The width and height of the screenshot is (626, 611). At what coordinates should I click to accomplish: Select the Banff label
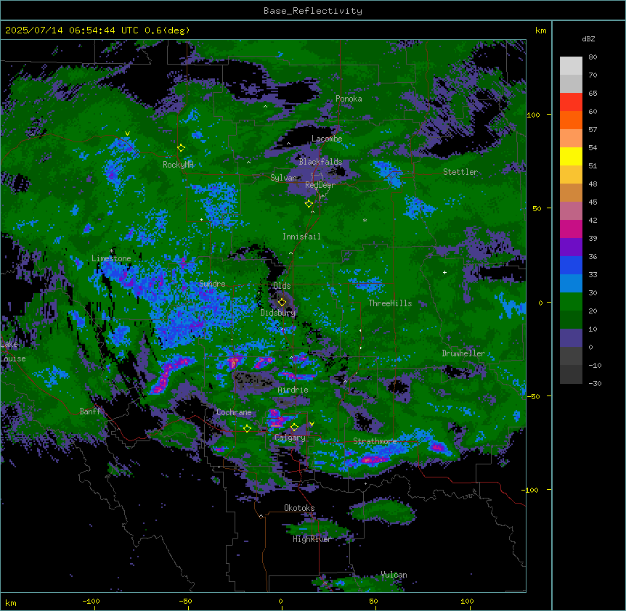pyautogui.click(x=90, y=411)
